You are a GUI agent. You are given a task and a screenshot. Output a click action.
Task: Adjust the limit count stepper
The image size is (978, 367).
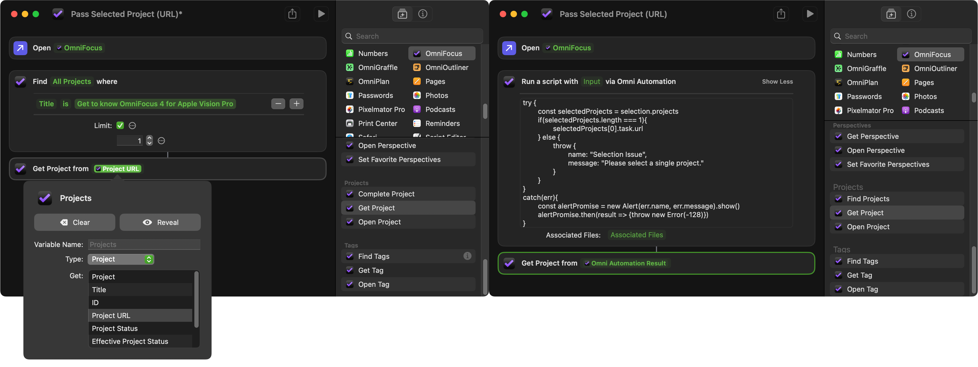[x=149, y=140]
